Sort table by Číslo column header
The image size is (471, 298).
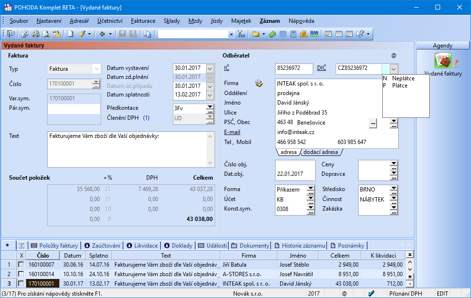[43, 255]
